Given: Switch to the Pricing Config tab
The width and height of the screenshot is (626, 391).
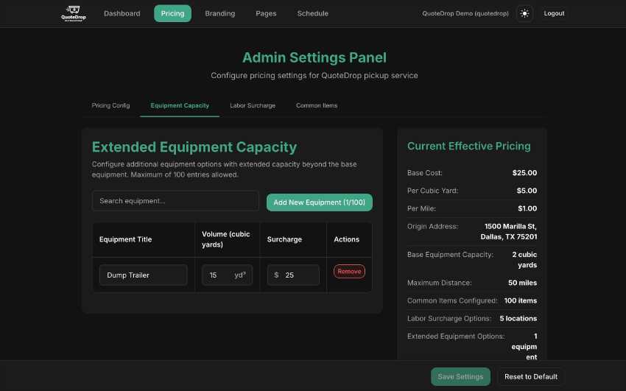Looking at the screenshot, I should click(110, 106).
